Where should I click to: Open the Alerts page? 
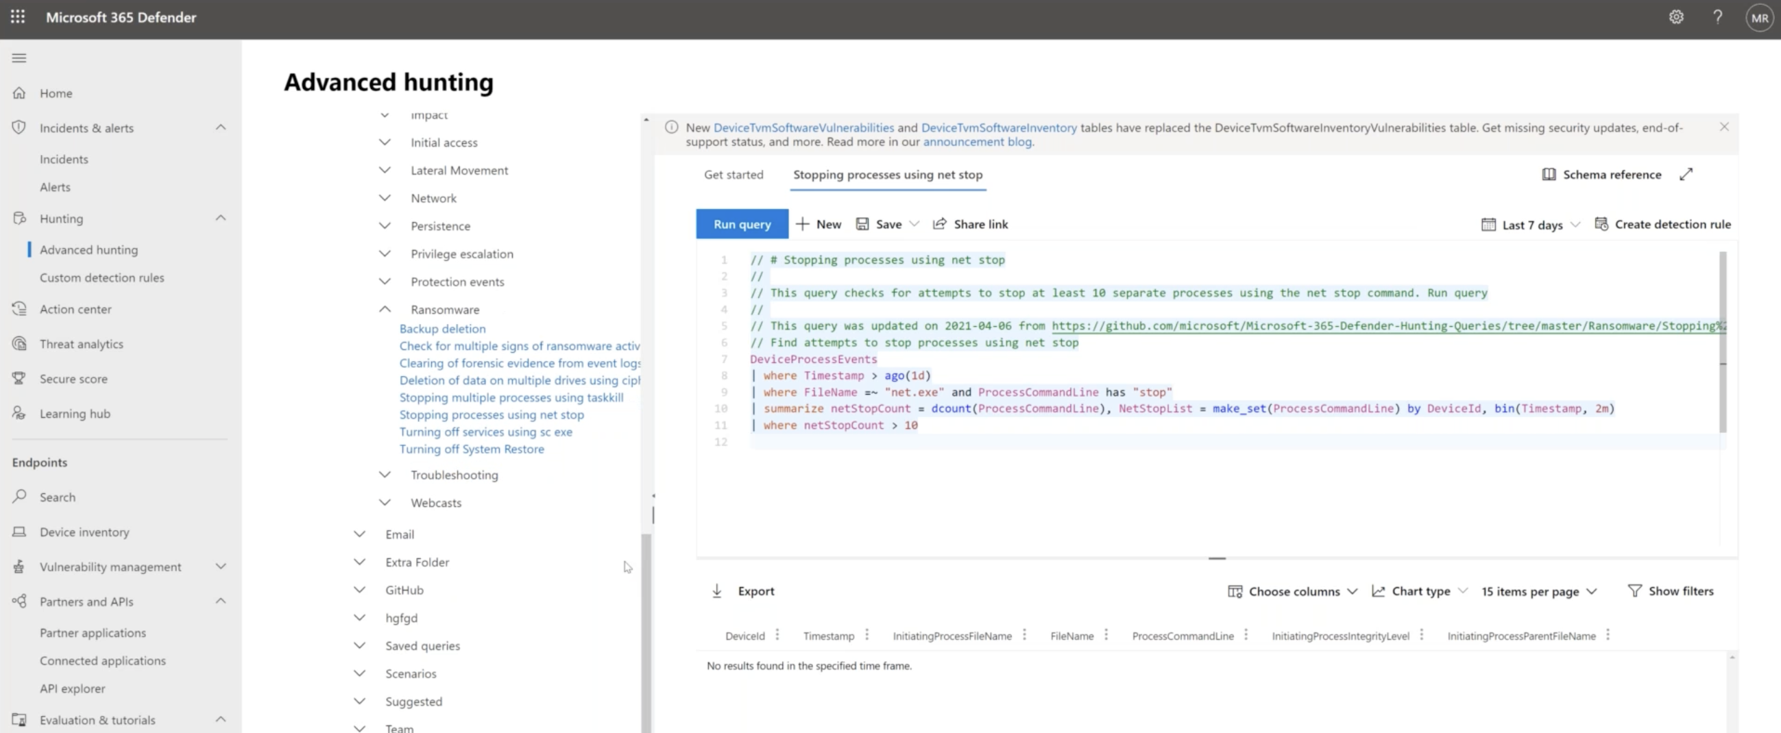tap(55, 186)
